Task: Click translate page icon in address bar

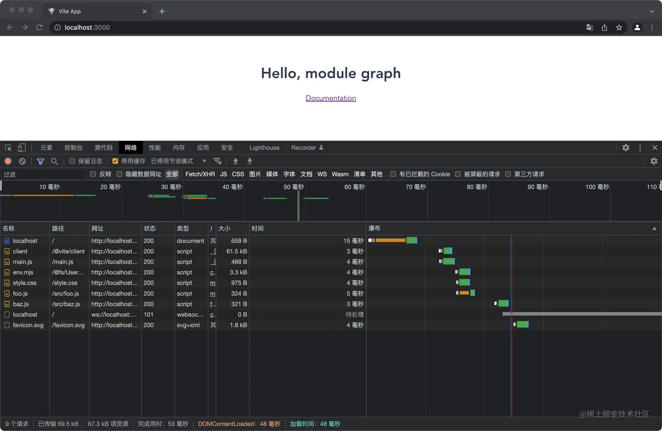Action: pos(590,27)
